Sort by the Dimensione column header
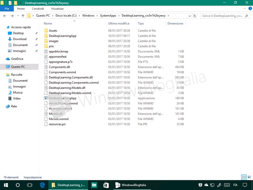 (x=176, y=23)
